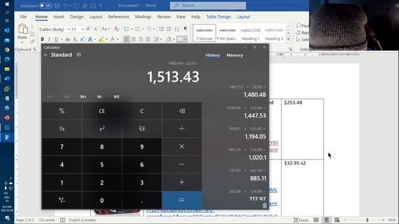Expand the text highlight color dropdown arrow
The width and height of the screenshot is (399, 224).
(107, 39)
